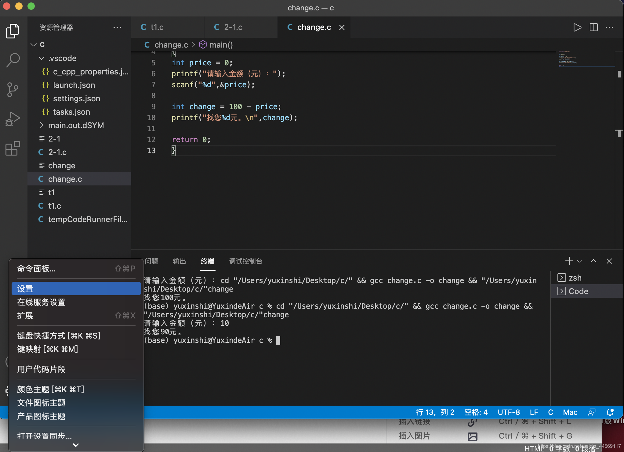Open the feedback icon in status bar

(592, 412)
